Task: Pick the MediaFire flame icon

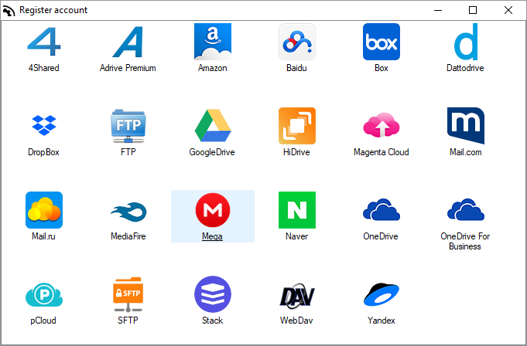Action: pyautogui.click(x=128, y=210)
